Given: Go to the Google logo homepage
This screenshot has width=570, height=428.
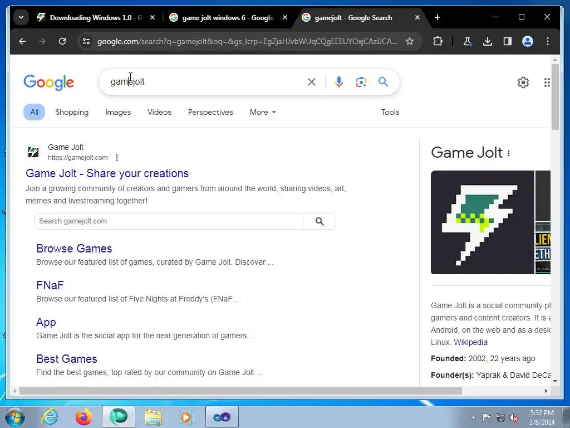Looking at the screenshot, I should click(49, 82).
